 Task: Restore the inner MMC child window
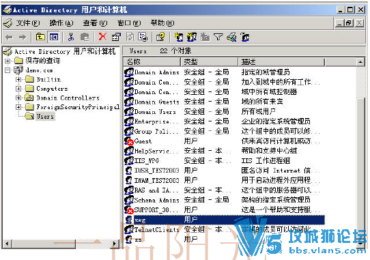tap(349, 23)
